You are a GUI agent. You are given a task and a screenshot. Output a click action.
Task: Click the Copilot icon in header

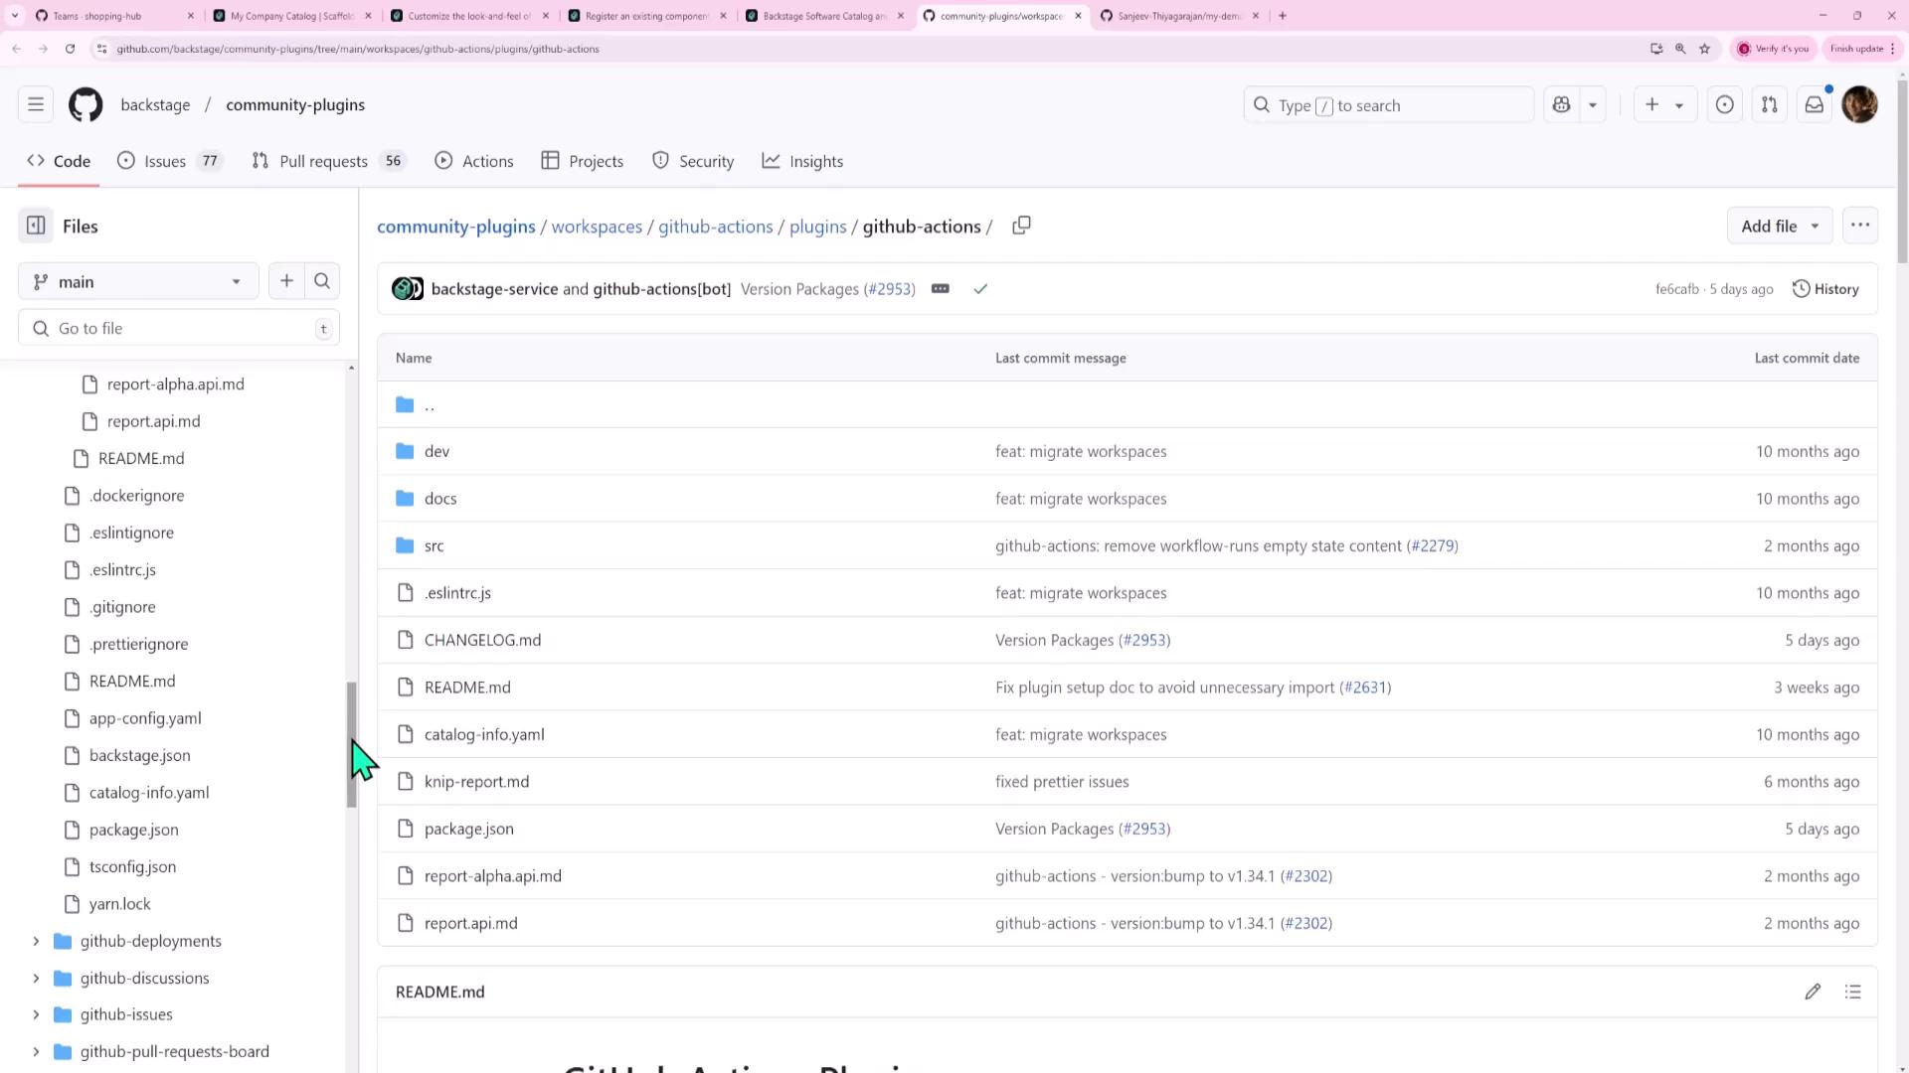pos(1561,104)
